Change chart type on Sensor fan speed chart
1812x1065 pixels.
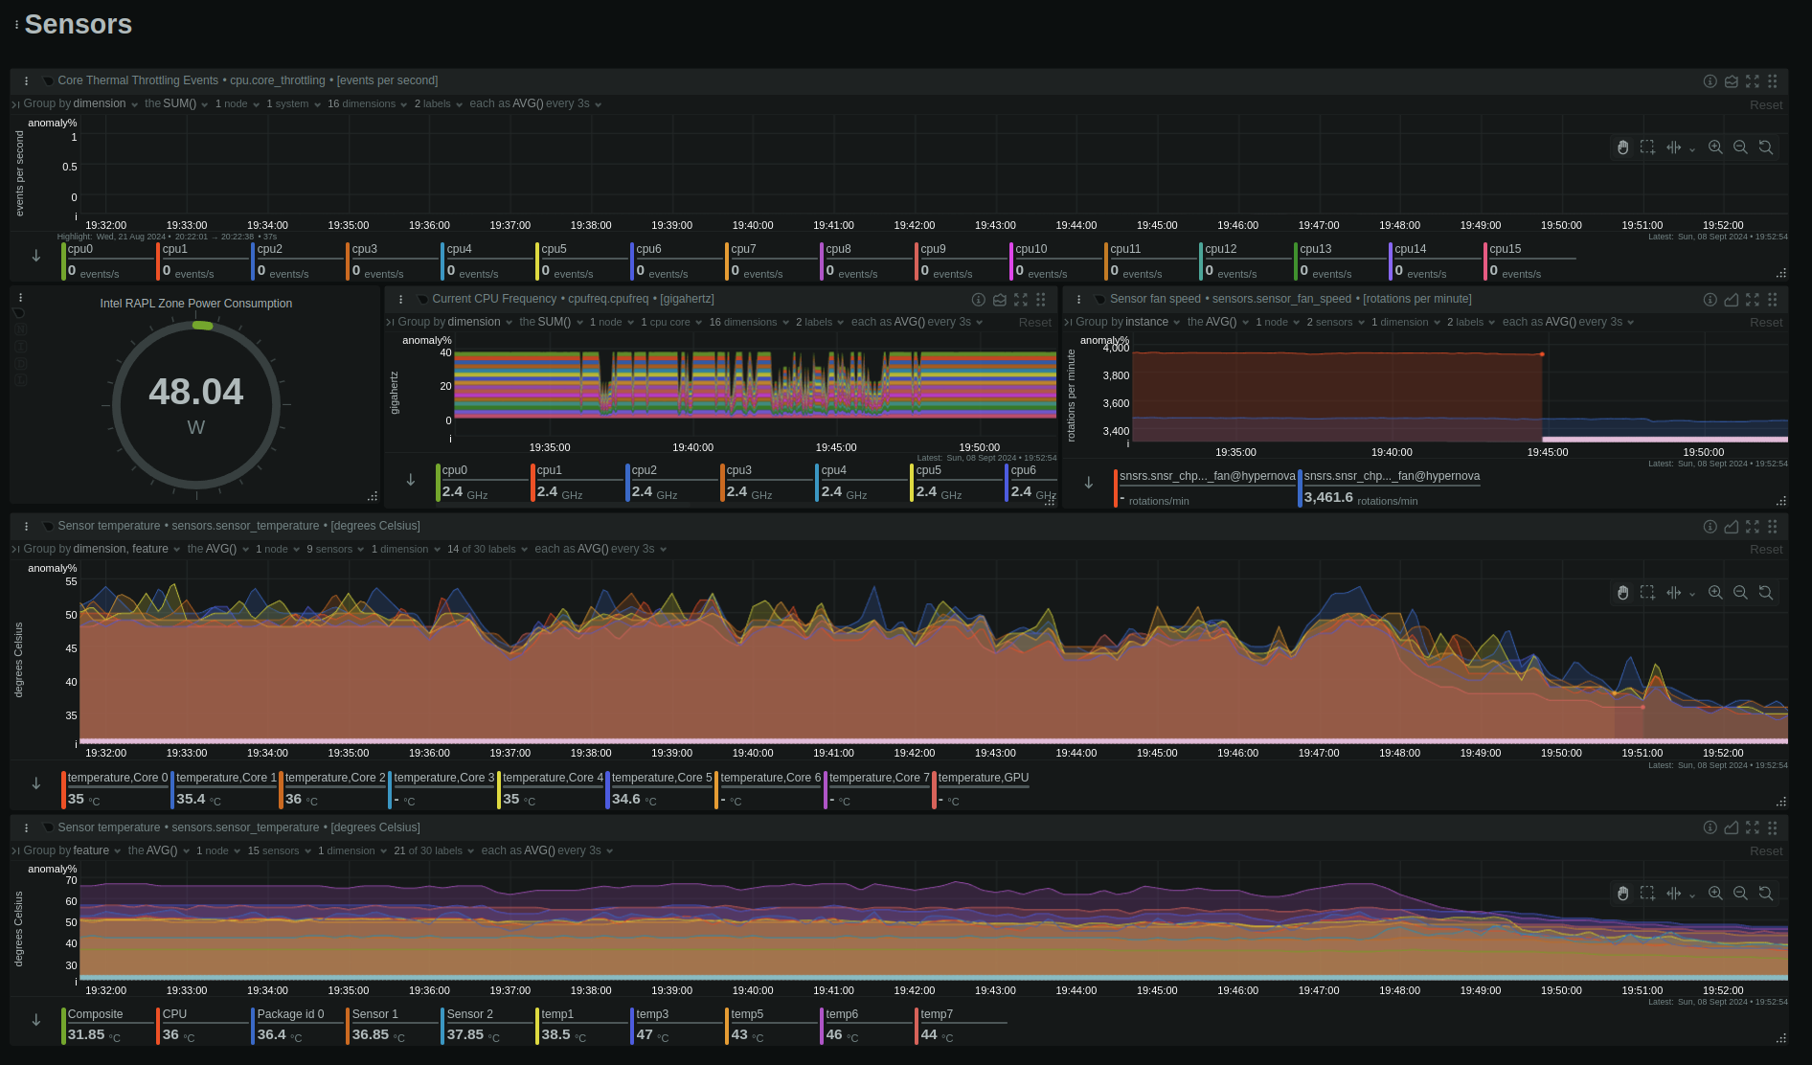pos(1732,300)
